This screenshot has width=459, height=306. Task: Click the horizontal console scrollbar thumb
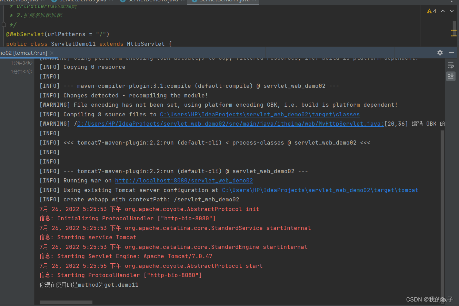pyautogui.click(x=66, y=302)
